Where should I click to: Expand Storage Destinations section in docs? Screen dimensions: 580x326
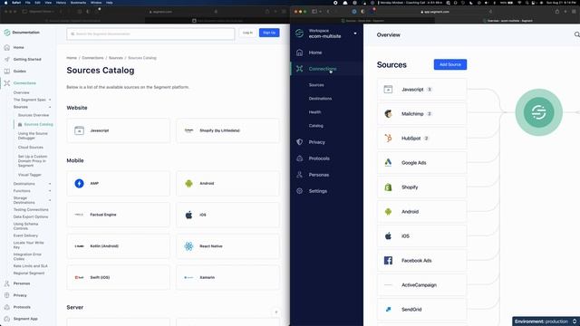click(50, 200)
